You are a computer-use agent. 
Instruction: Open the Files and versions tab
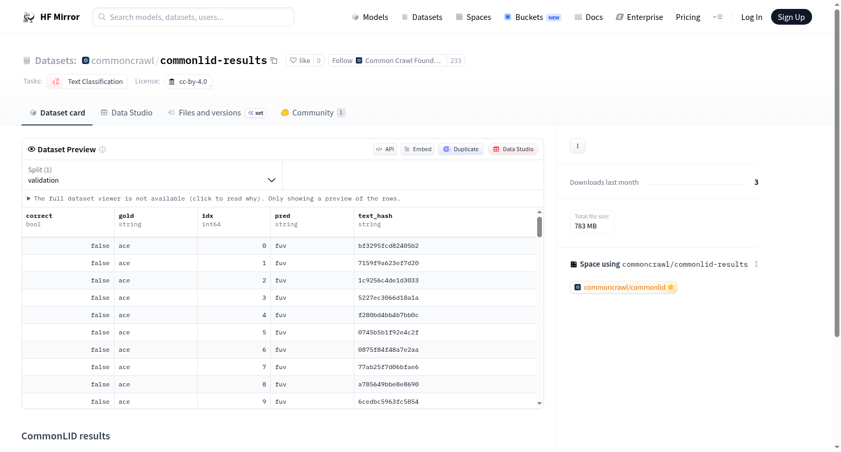point(217,113)
